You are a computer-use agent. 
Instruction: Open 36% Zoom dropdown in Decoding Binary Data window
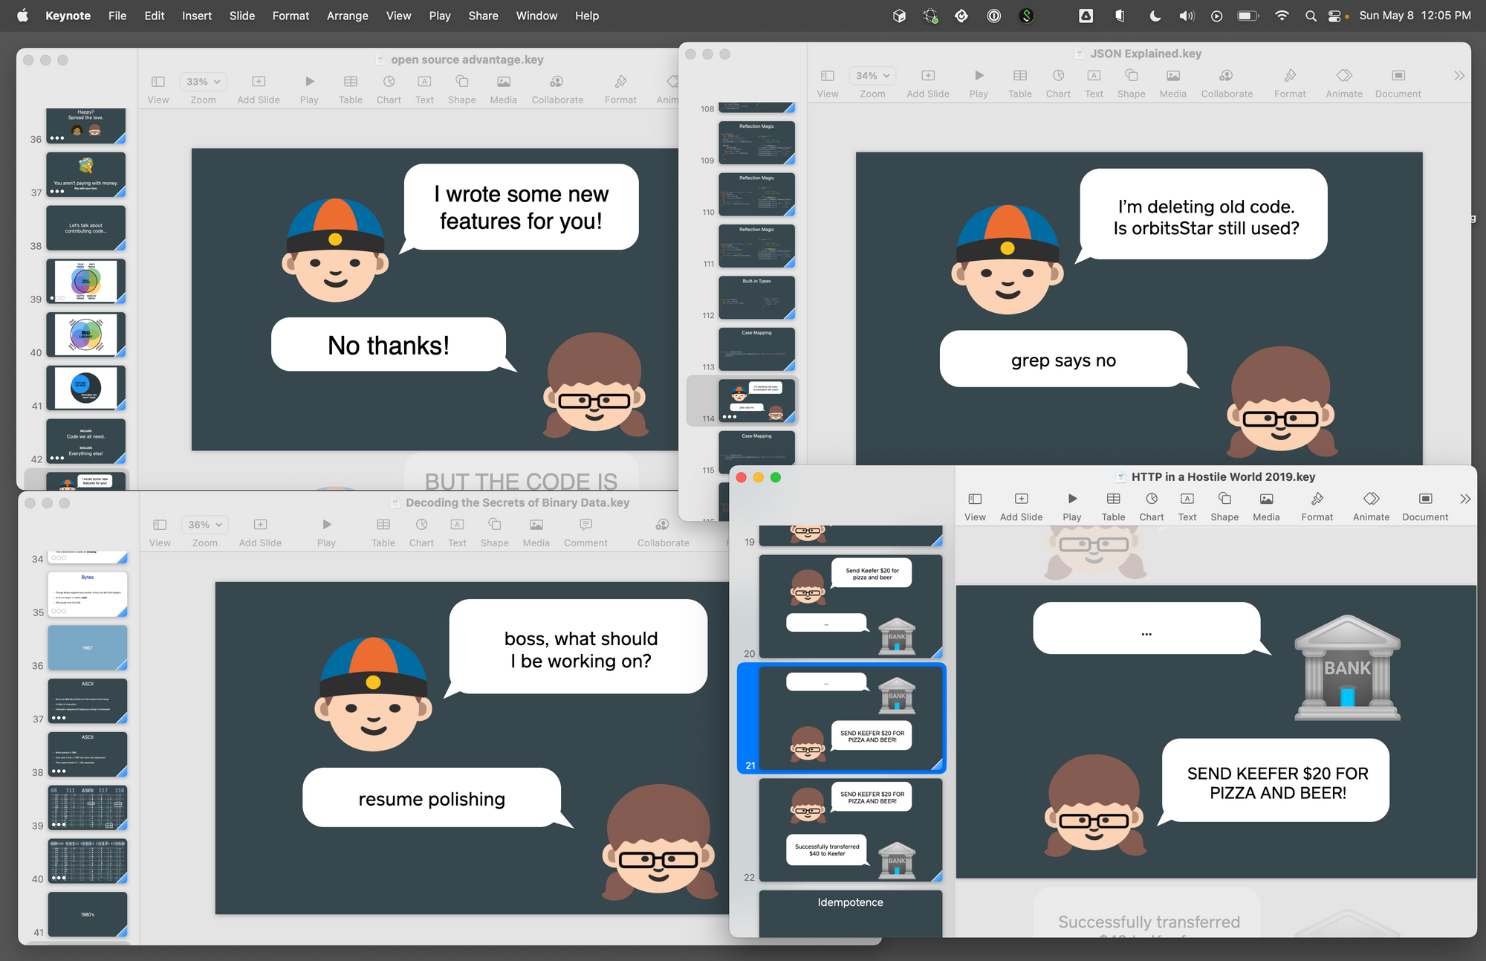[x=204, y=525]
